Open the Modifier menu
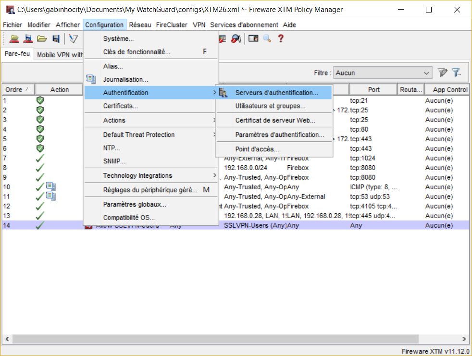Image resolution: width=472 pixels, height=356 pixels. 39,25
